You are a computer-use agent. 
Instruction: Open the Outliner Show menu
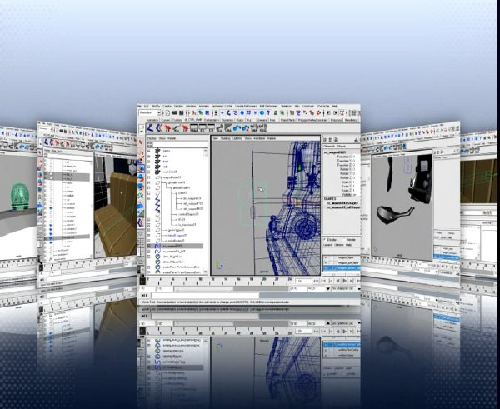[x=162, y=138]
